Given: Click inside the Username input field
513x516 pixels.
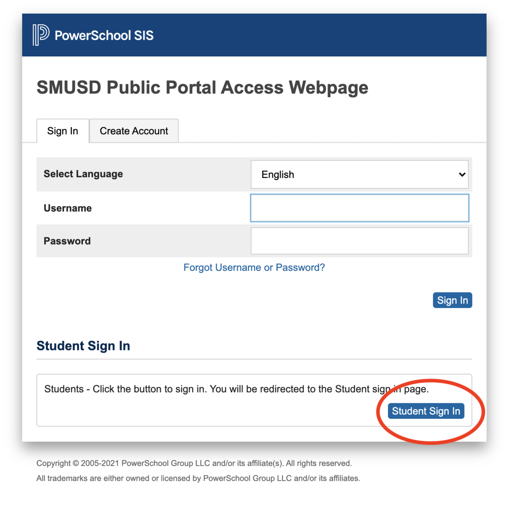Looking at the screenshot, I should (359, 208).
